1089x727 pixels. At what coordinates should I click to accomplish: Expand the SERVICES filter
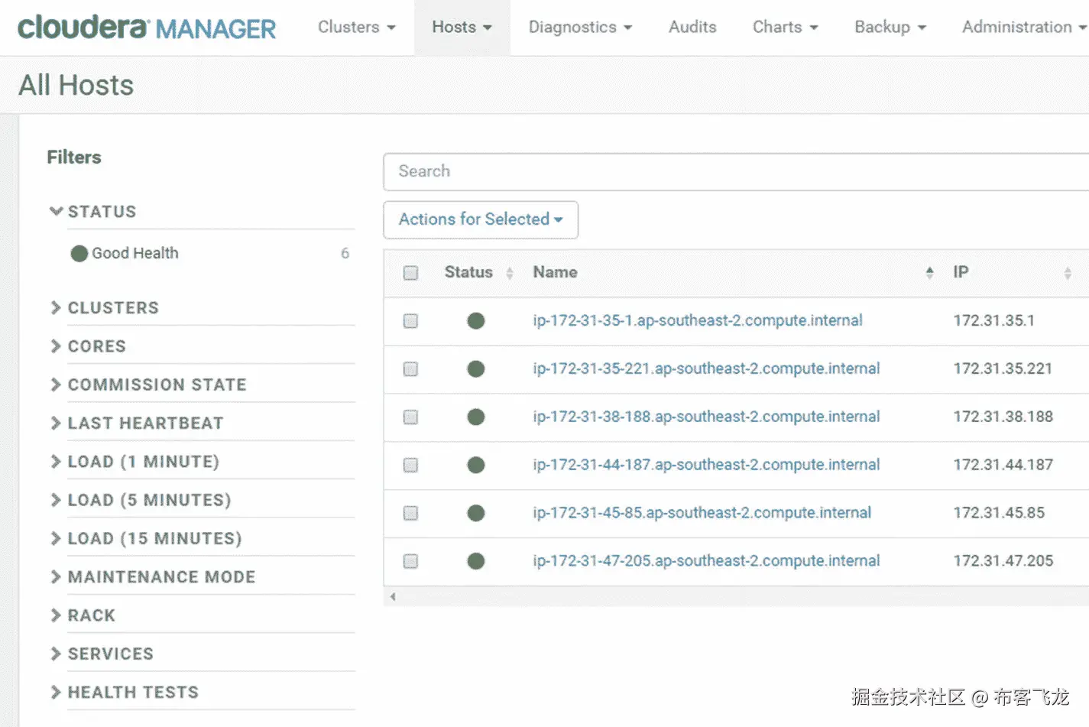coord(102,654)
